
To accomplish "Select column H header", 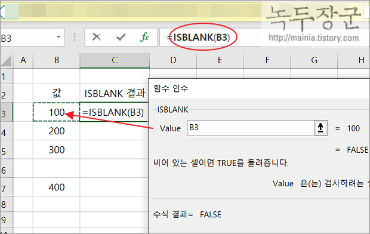I will (x=354, y=60).
